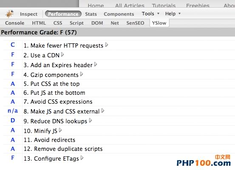Screen dimensions: 235x170
Task: Expand 'Reduce DNS lookups' triangle
Action: coord(91,120)
